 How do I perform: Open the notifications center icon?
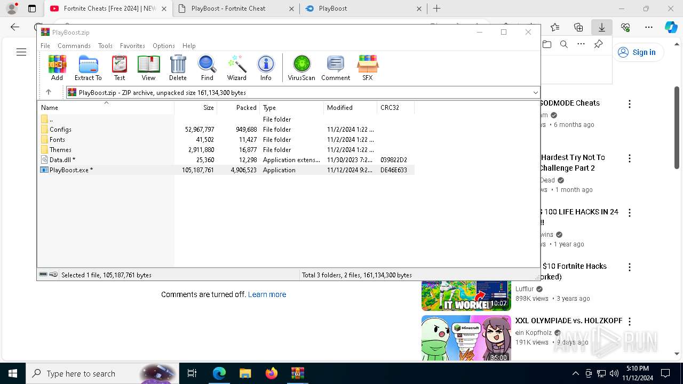coord(665,373)
